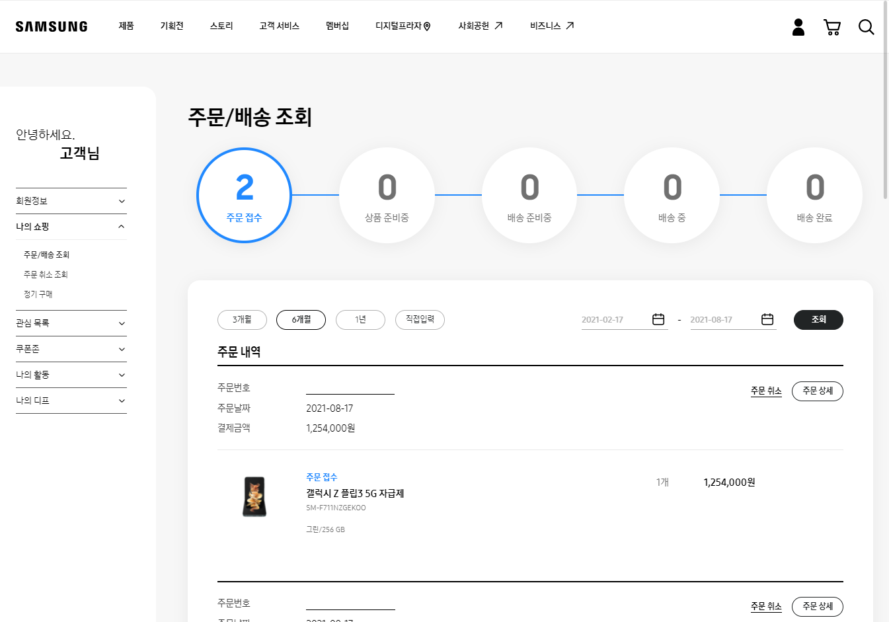Open the user account icon
This screenshot has height=622, width=889.
pos(798,27)
